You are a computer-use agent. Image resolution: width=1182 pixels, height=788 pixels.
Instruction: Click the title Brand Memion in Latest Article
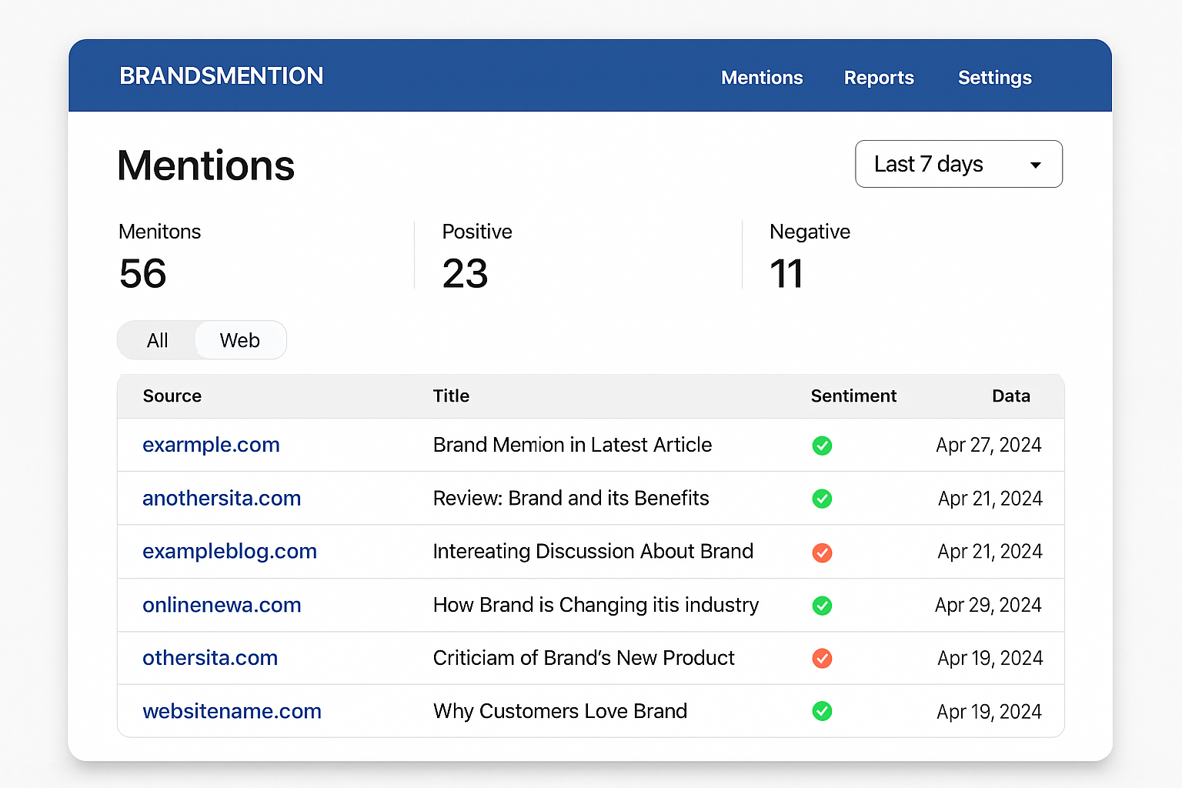tap(573, 445)
